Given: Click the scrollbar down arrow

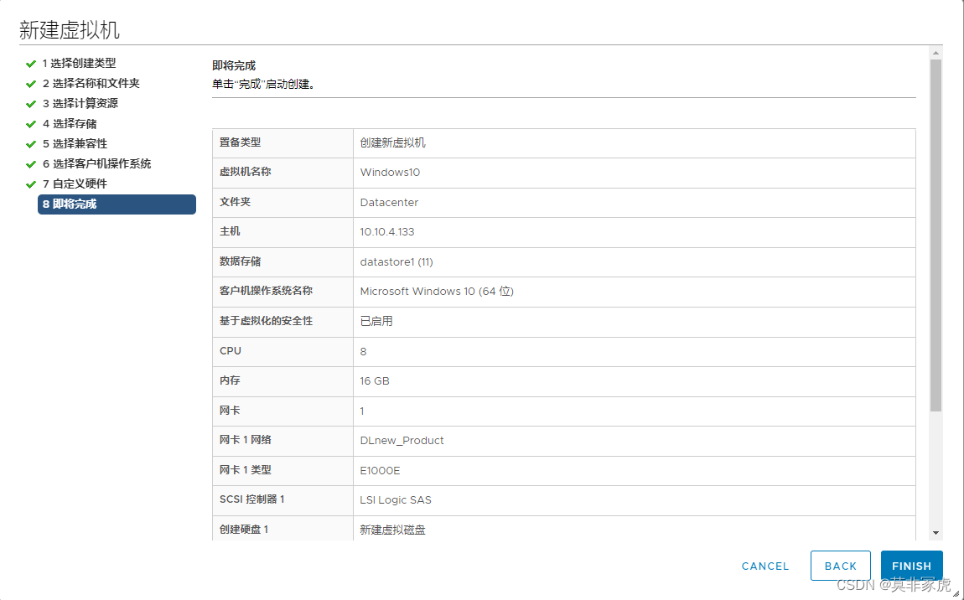Looking at the screenshot, I should (935, 533).
